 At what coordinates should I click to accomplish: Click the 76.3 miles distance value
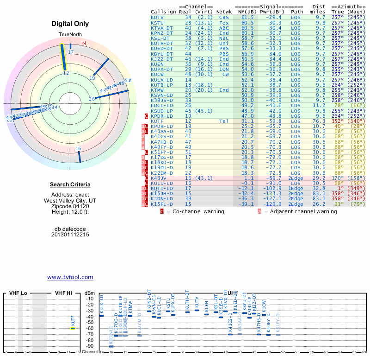(319, 121)
